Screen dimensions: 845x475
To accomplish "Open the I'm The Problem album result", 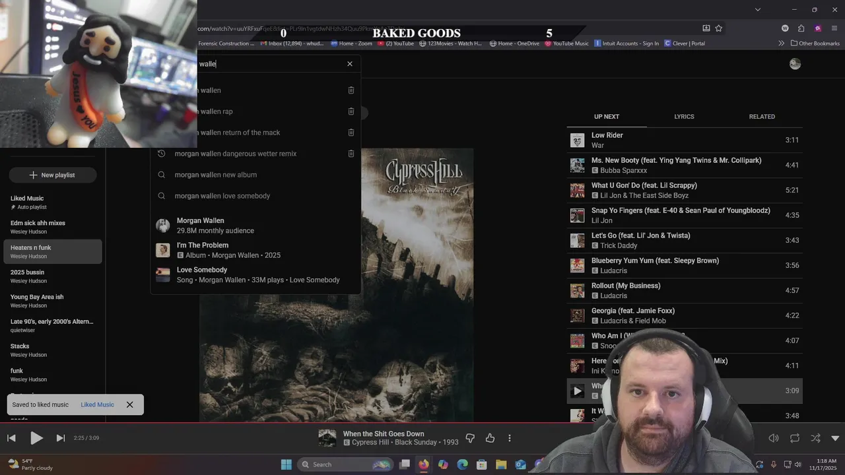I will point(256,250).
